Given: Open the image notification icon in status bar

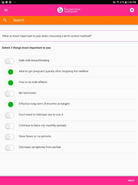Looking at the screenshot, I should coord(3,2).
